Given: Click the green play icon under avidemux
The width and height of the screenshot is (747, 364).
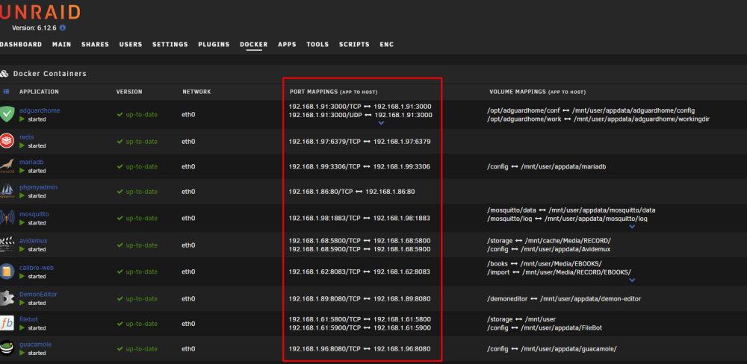Looking at the screenshot, I should (22, 249).
